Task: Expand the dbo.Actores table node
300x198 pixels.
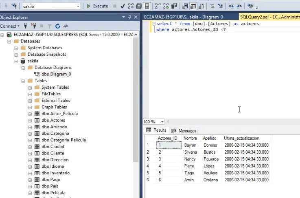Action: click(30, 121)
